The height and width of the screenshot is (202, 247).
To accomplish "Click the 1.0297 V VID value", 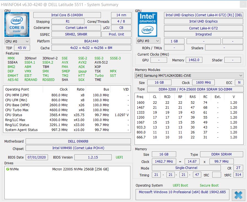I will tap(122, 115).
